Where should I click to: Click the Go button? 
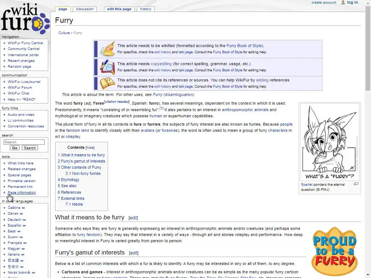(x=14, y=148)
